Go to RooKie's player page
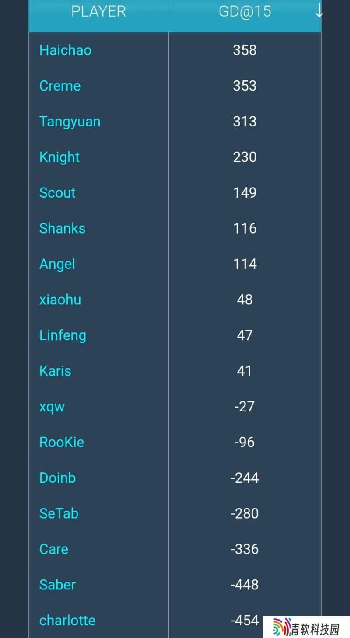The height and width of the screenshot is (638, 350). click(62, 442)
